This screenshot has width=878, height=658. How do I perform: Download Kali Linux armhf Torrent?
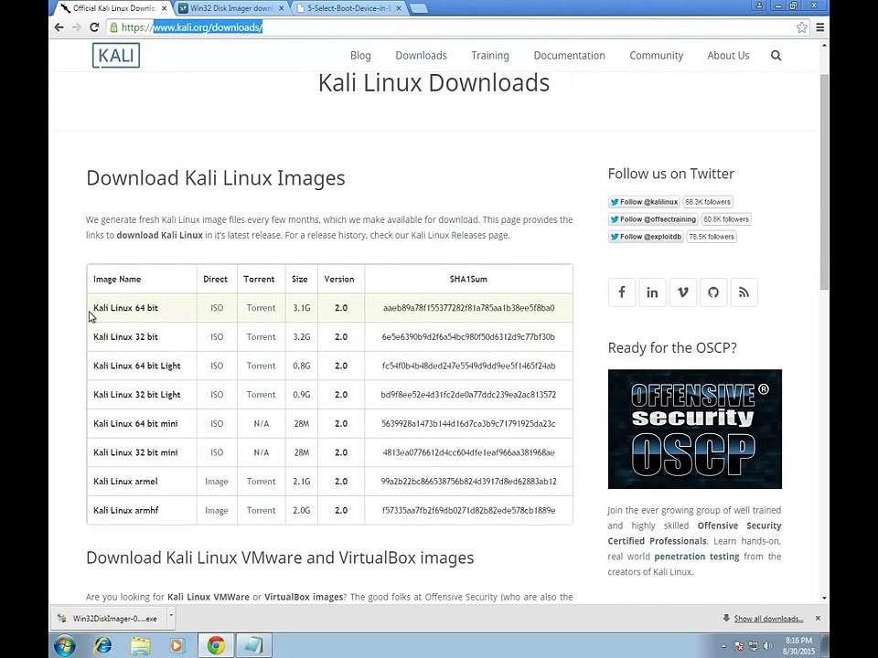coord(261,510)
